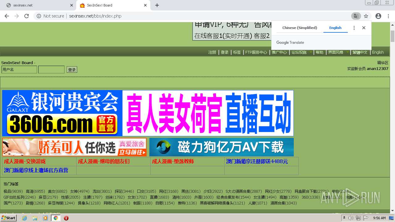This screenshot has width=395, height=222.
Task: Open the Windows Start menu
Action: [8, 218]
